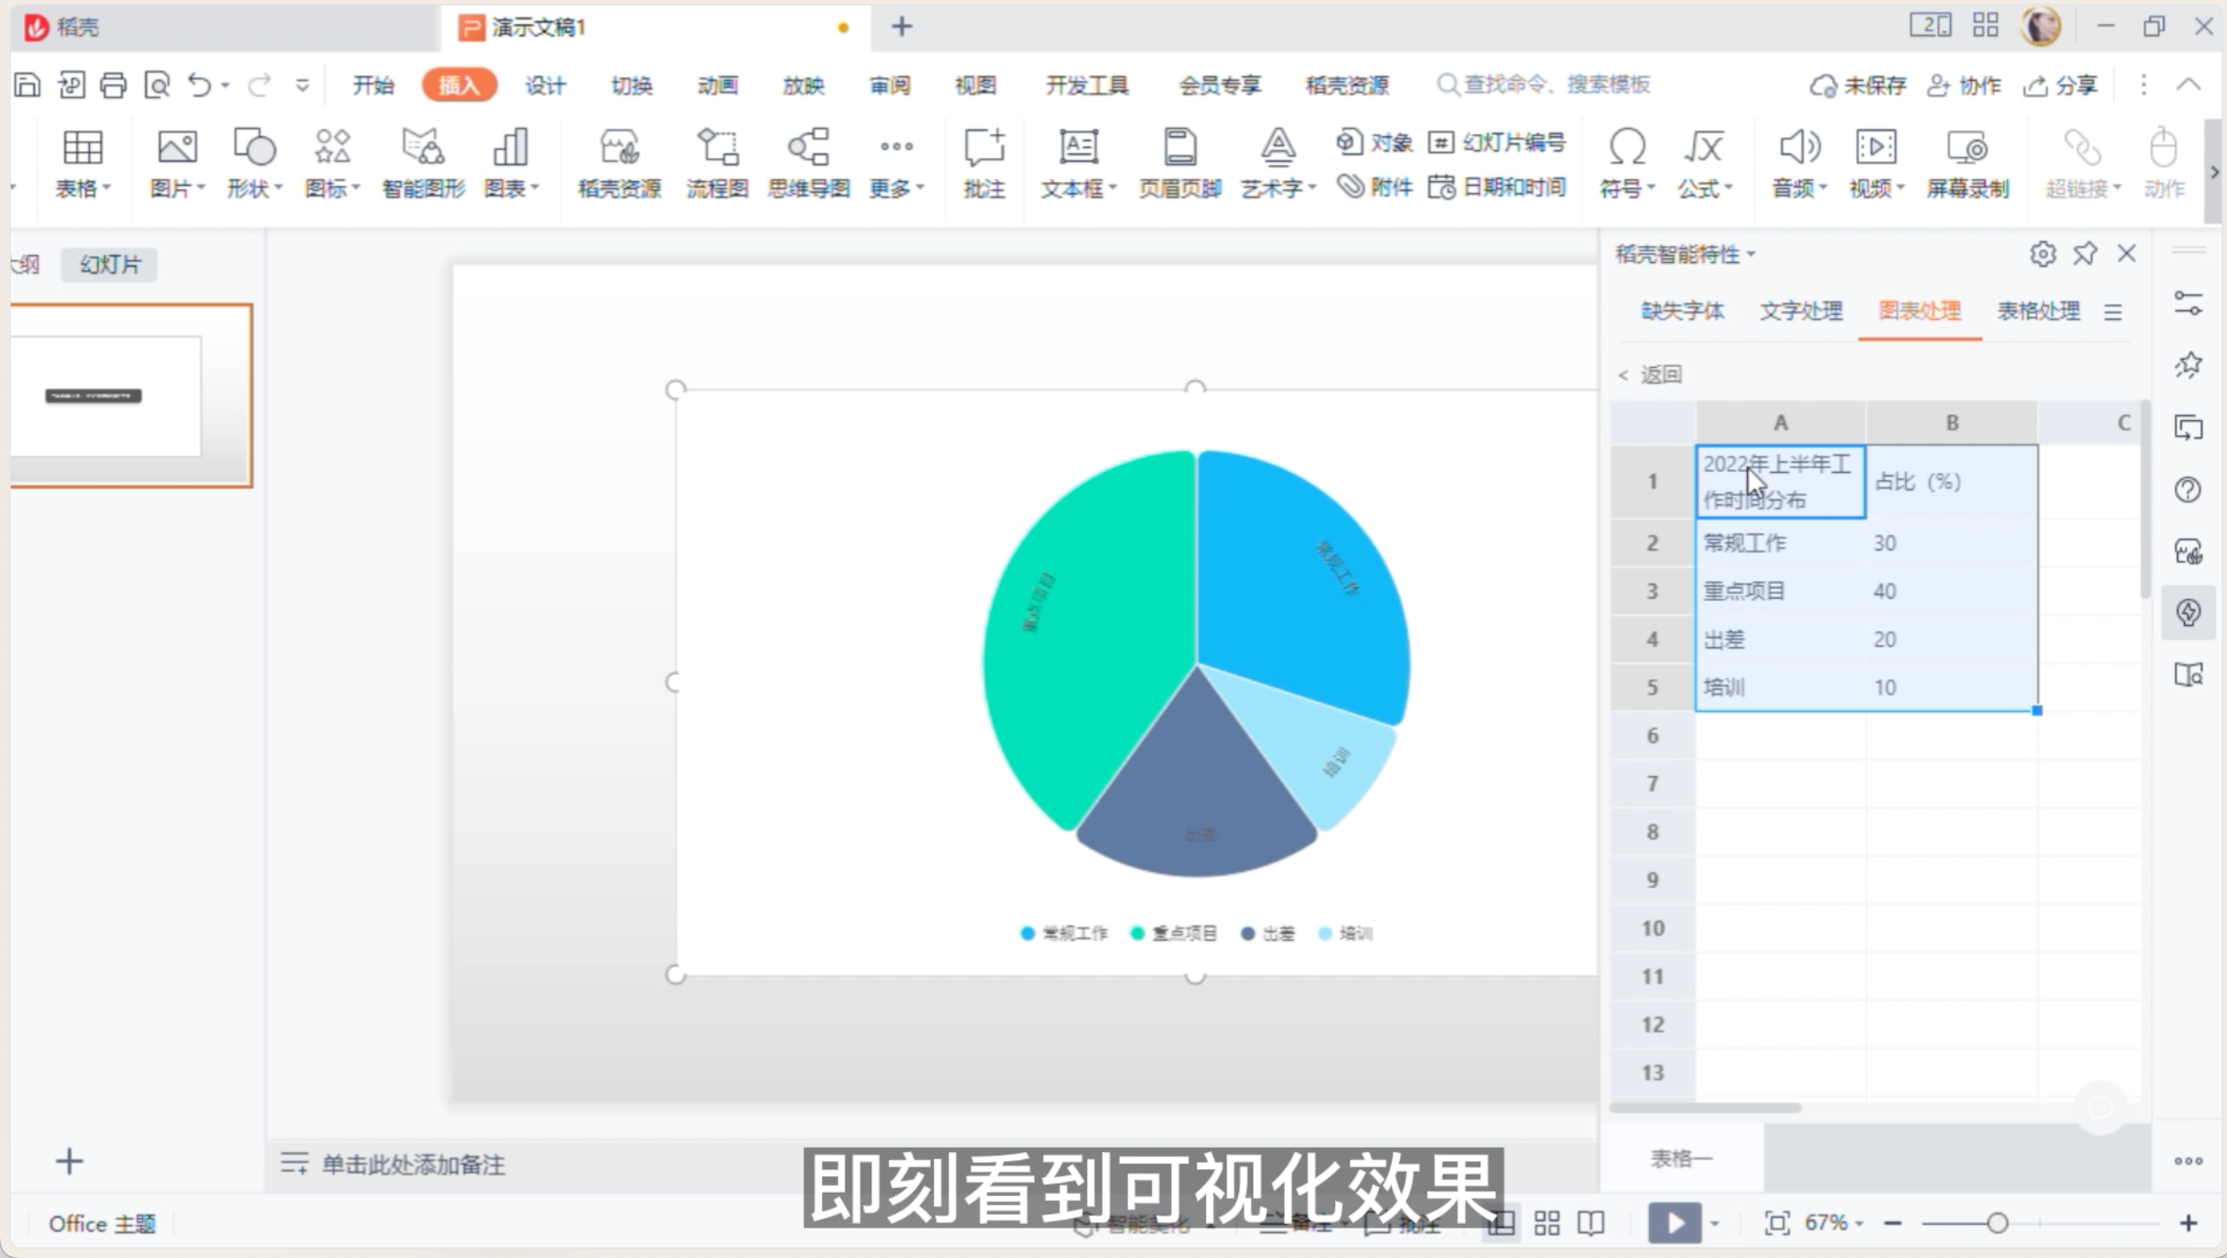Image resolution: width=2227 pixels, height=1258 pixels.
Task: Expand the more tools 更多 dropdown
Action: click(894, 162)
